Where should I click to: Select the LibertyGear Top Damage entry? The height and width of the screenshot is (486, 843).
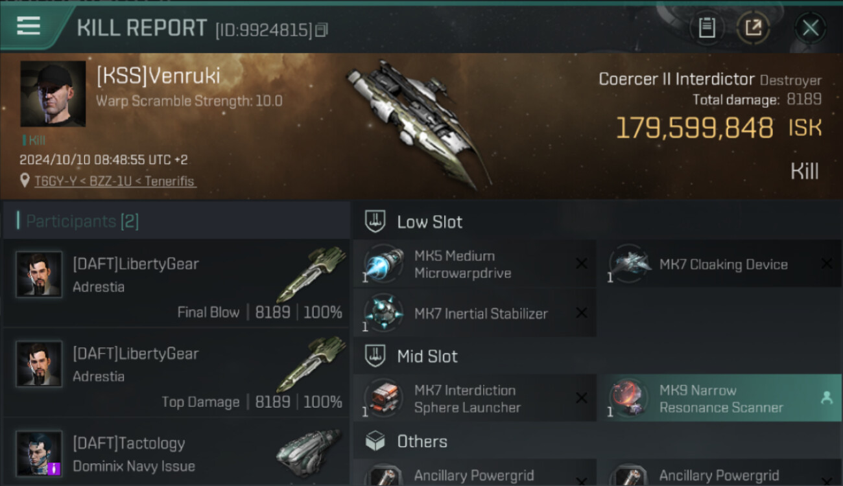coord(176,374)
